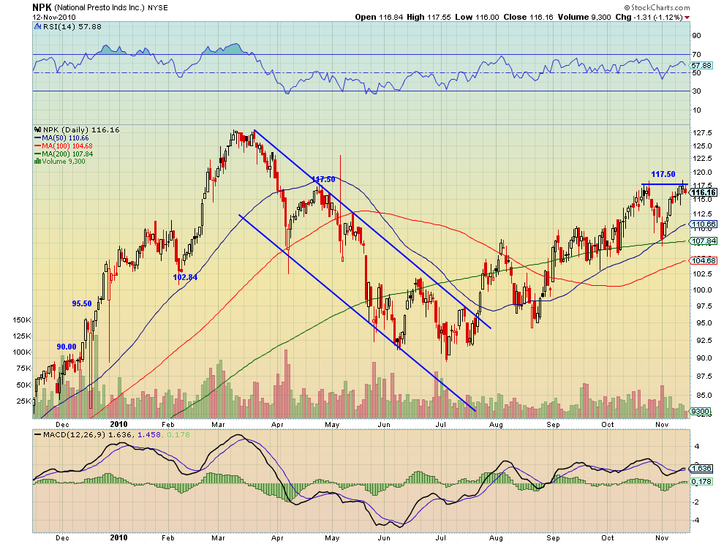724x544 pixels.
Task: Click the 0.178 MACD histogram tag
Action: [x=701, y=481]
